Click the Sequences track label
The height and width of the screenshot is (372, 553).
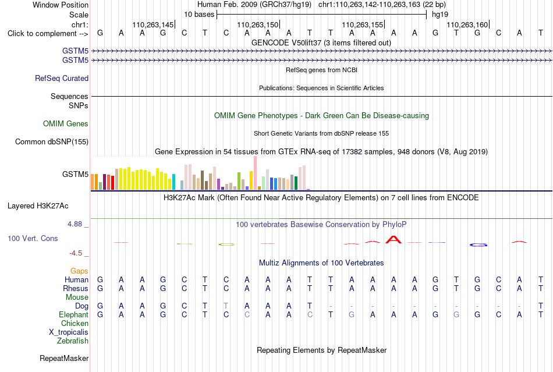(69, 96)
